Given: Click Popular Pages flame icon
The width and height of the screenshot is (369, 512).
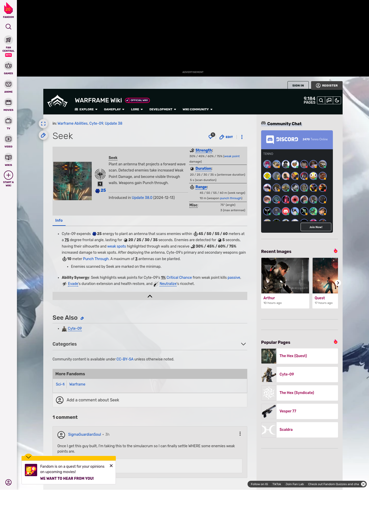Looking at the screenshot, I should [x=335, y=342].
